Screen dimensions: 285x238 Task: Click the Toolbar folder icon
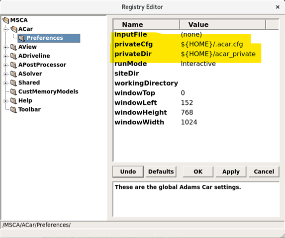[x=13, y=109]
